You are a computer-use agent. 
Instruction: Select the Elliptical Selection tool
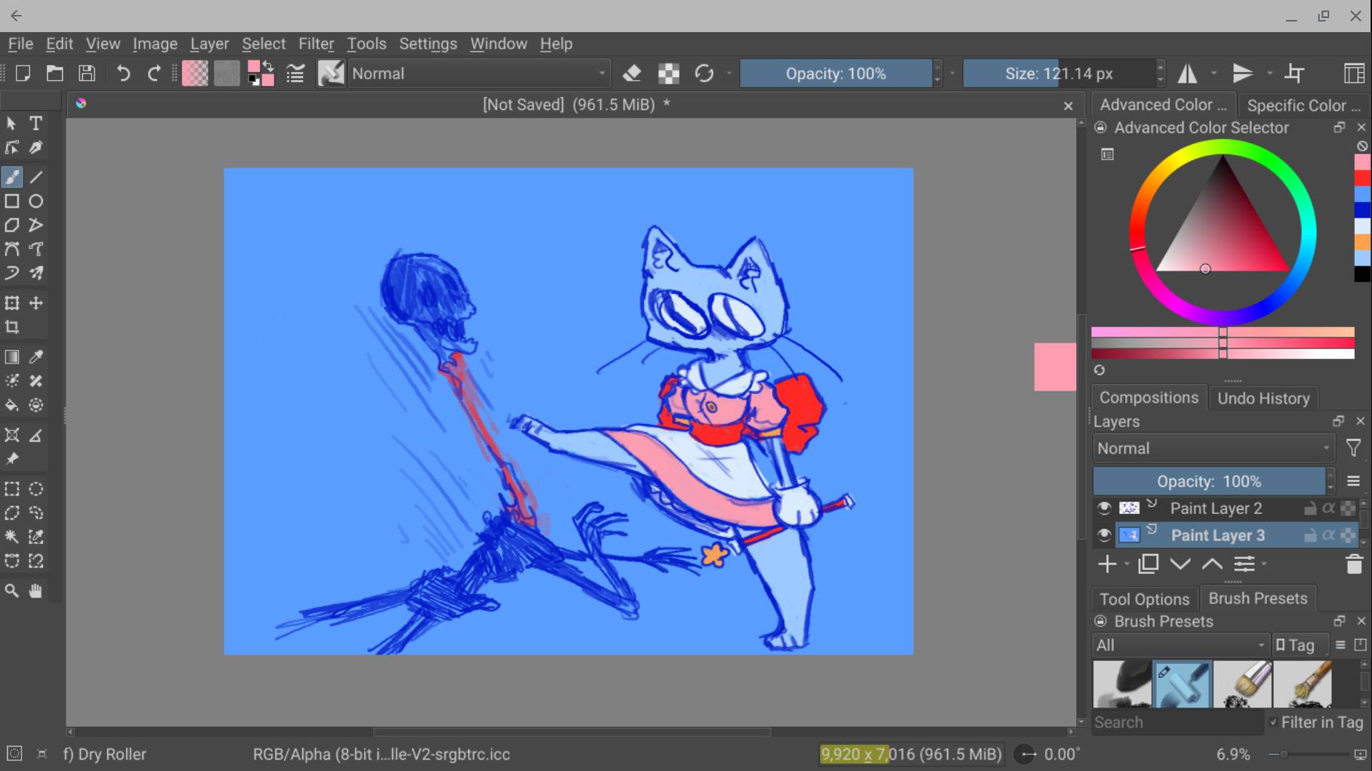click(x=36, y=489)
